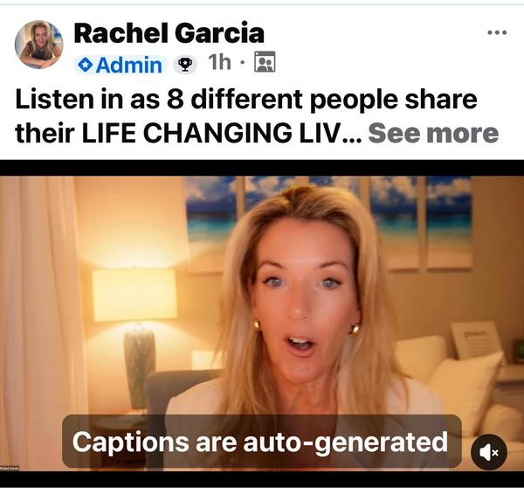
Task: Click the 1h post timestamp
Action: pyautogui.click(x=219, y=63)
